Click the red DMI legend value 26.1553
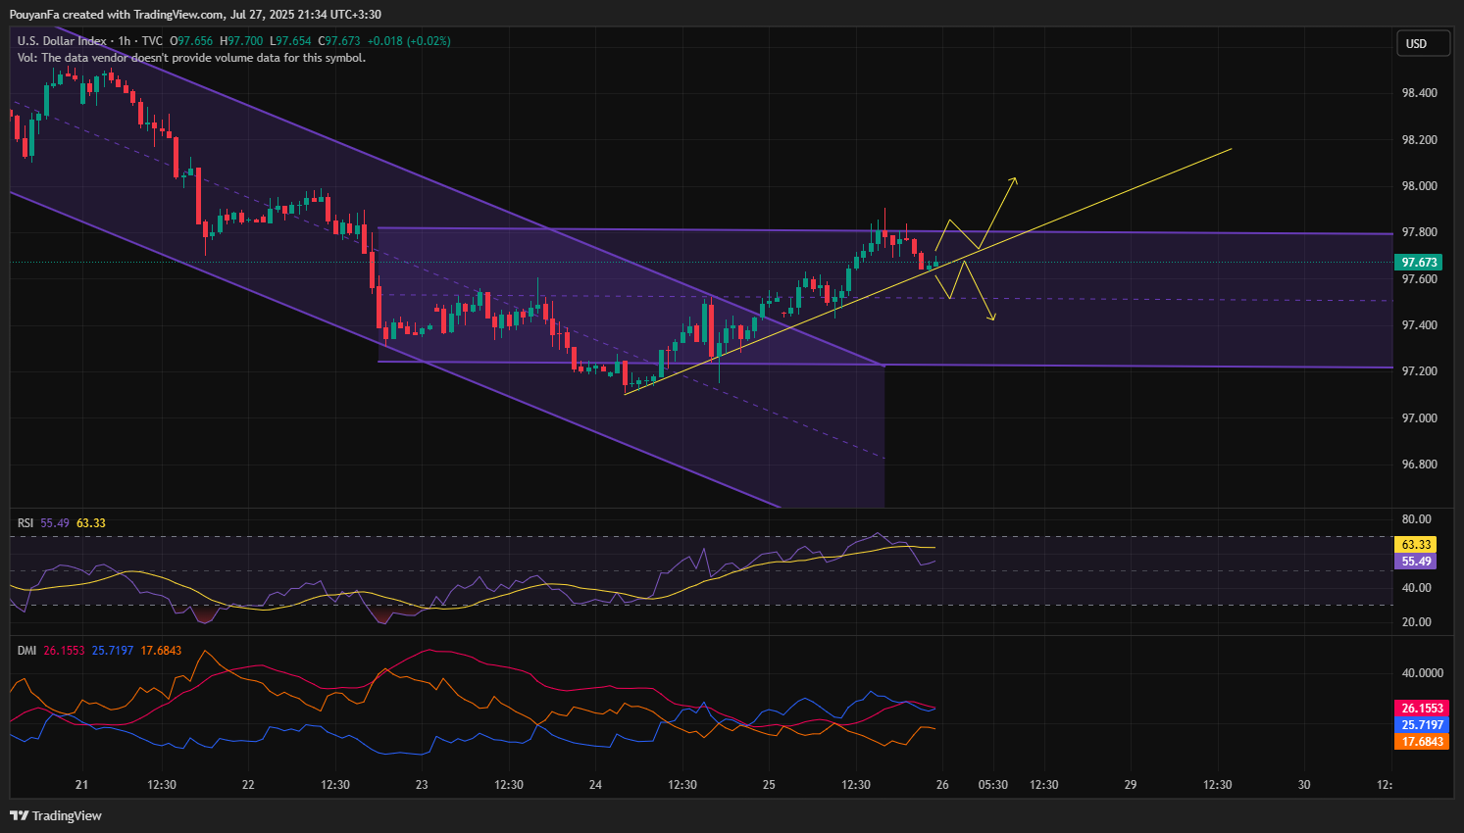The width and height of the screenshot is (1464, 833). pyautogui.click(x=64, y=651)
